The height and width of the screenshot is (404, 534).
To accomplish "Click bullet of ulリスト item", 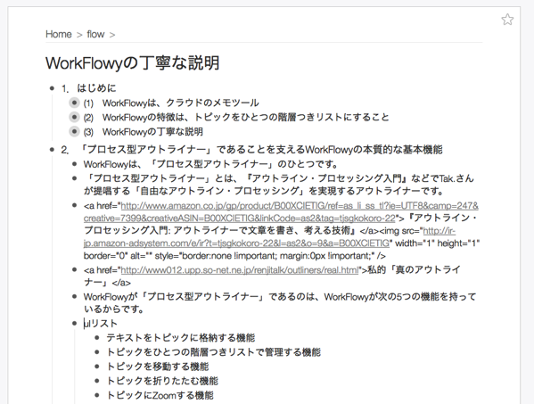I will click(x=75, y=323).
